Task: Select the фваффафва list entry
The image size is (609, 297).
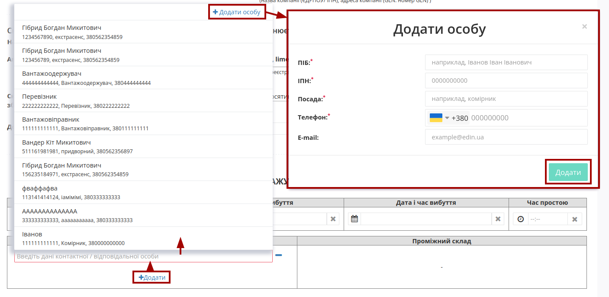Action: click(x=144, y=192)
